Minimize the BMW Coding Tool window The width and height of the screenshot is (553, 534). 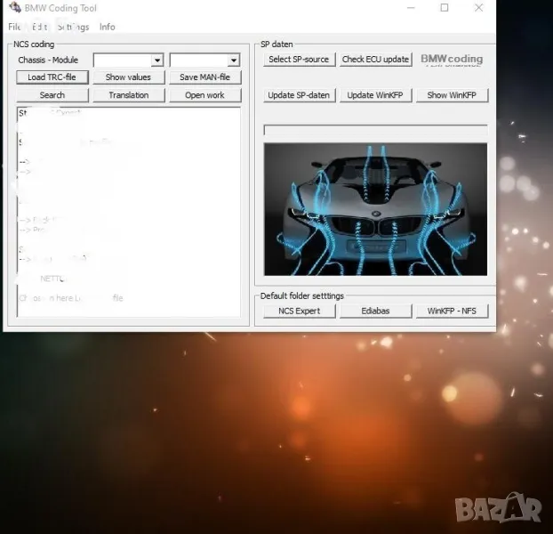[x=411, y=7]
